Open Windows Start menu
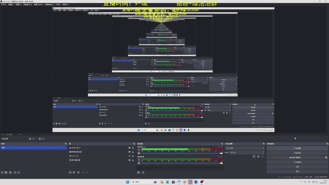The width and height of the screenshot is (329, 185). pos(127,182)
